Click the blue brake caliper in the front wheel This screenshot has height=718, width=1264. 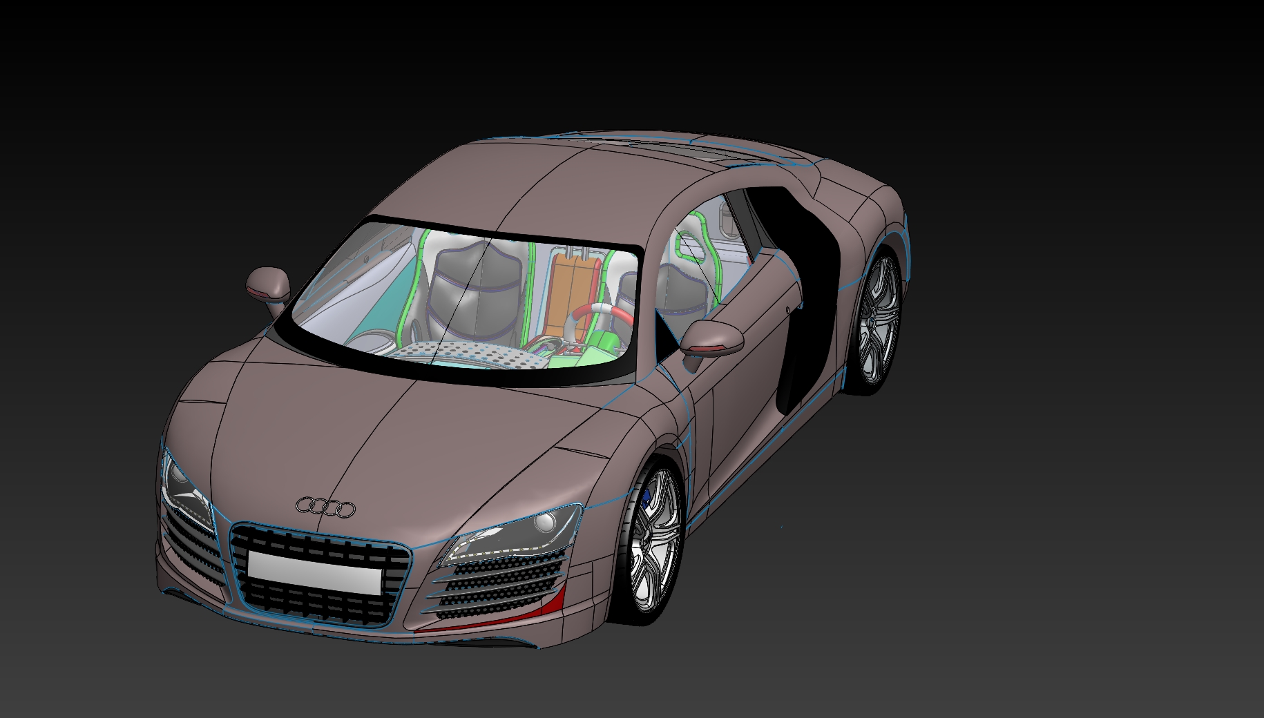[648, 502]
